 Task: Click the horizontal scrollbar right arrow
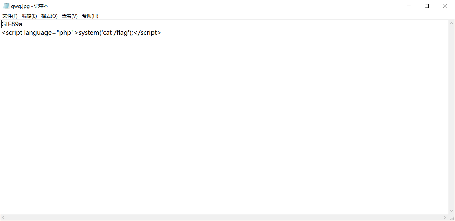[x=445, y=217]
